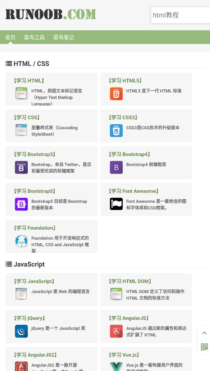
Task: Click text 'Bootstrap4 前端框架'
Action: coord(146,165)
